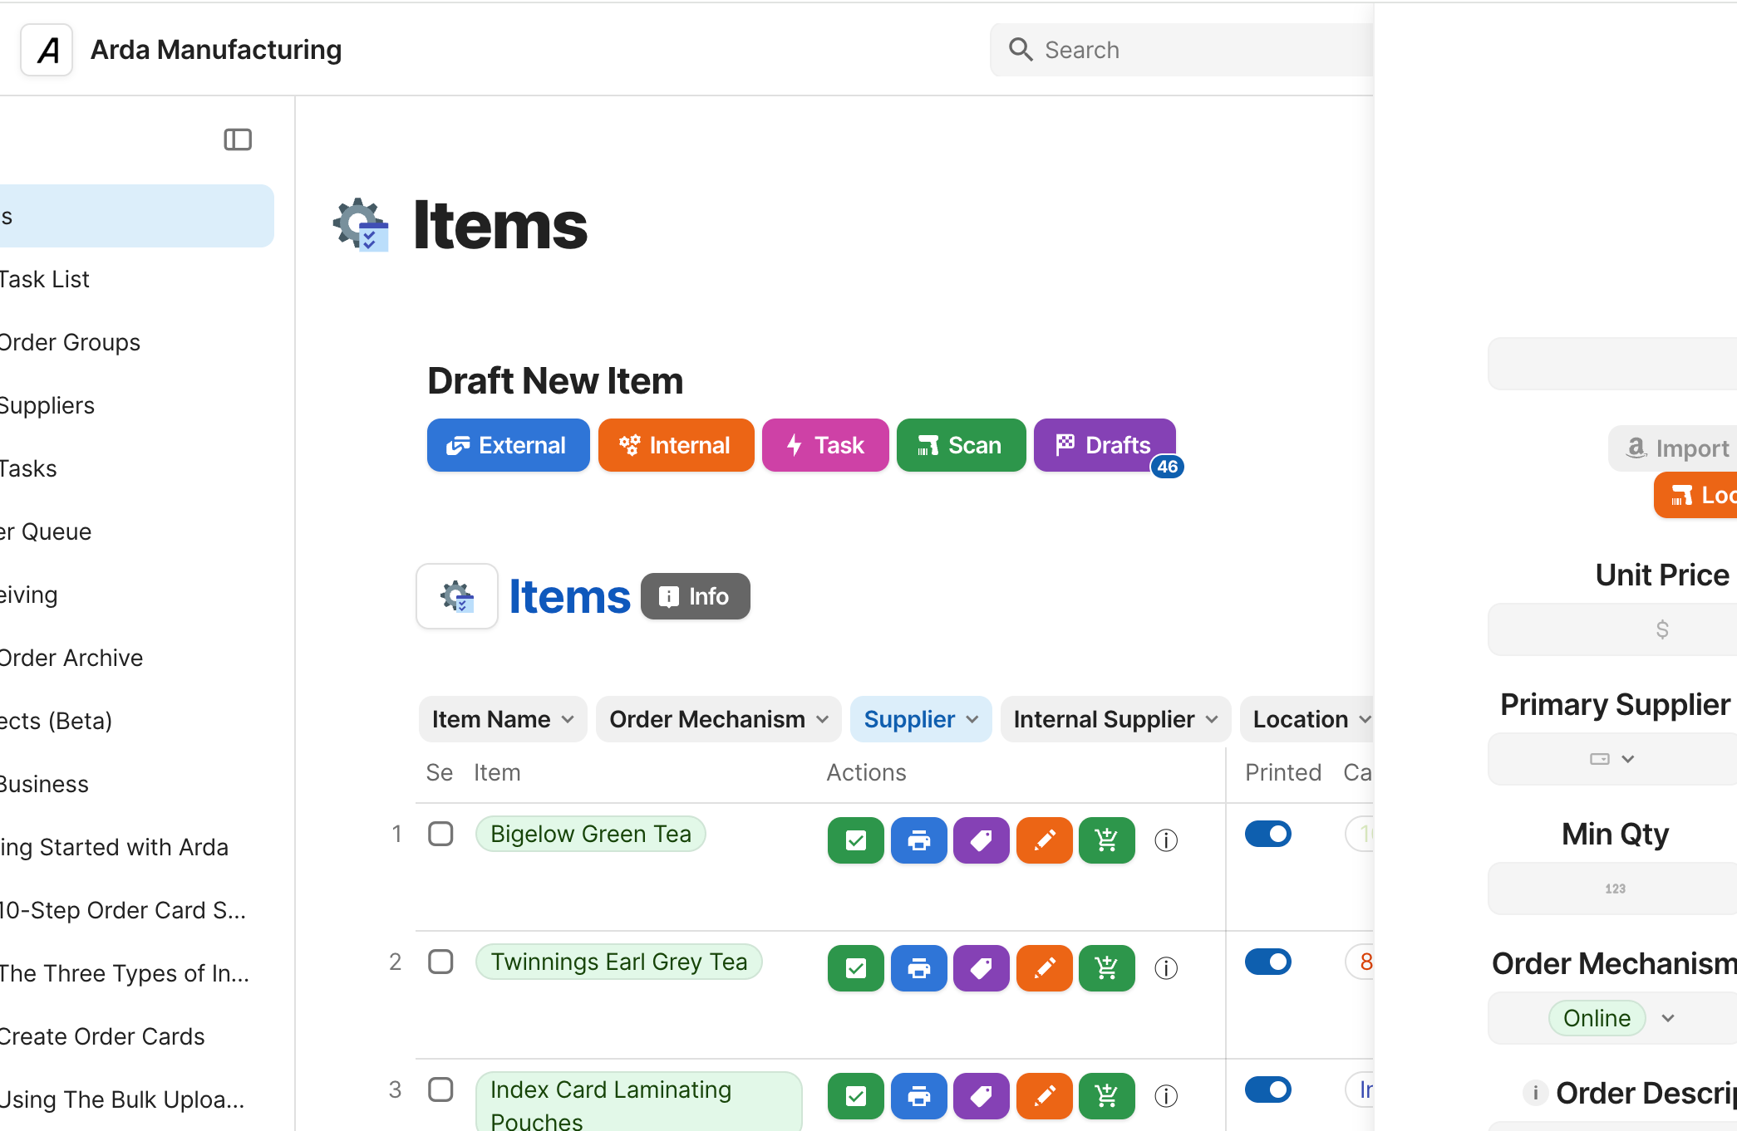The height and width of the screenshot is (1131, 1737).
Task: Click the purple tag icon for Bigelow Green Tea
Action: tap(981, 840)
